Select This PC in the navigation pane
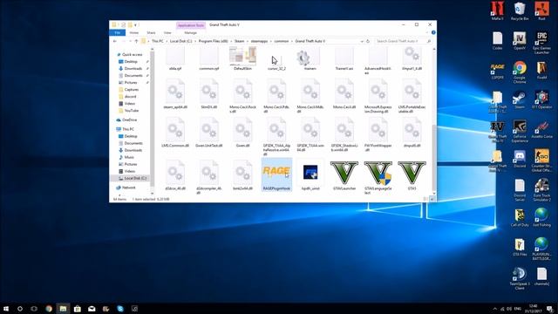 pyautogui.click(x=128, y=129)
